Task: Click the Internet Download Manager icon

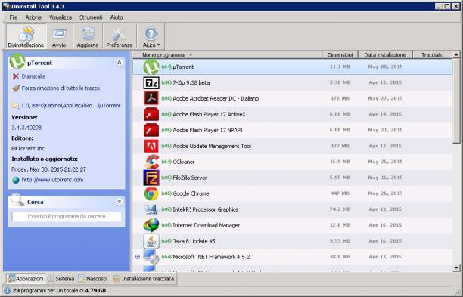Action: 151,225
